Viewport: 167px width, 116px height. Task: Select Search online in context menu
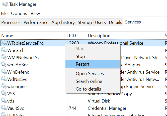click(x=89, y=81)
